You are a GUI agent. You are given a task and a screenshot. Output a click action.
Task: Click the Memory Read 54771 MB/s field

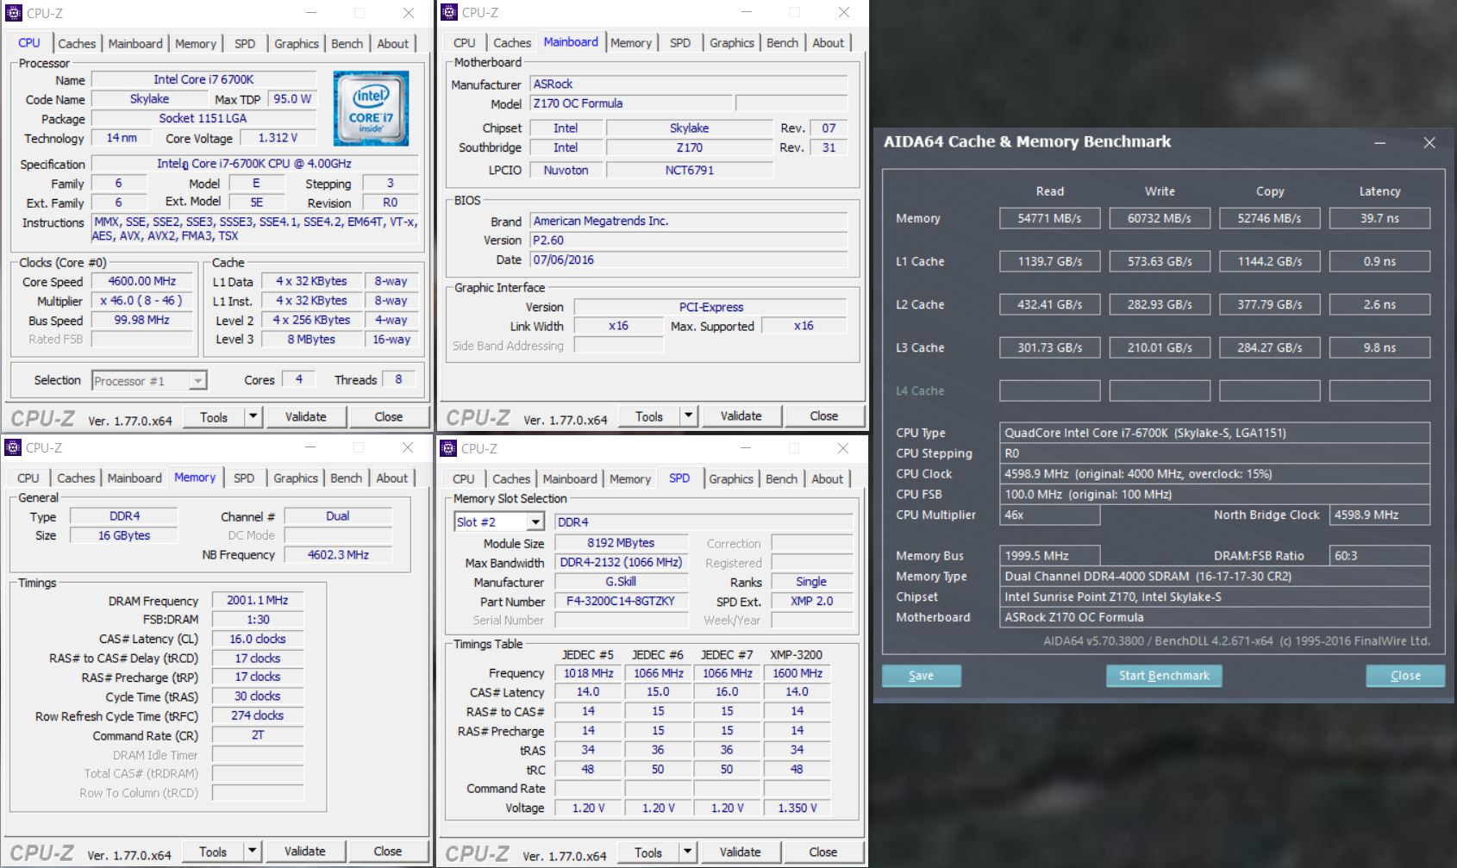click(1049, 219)
